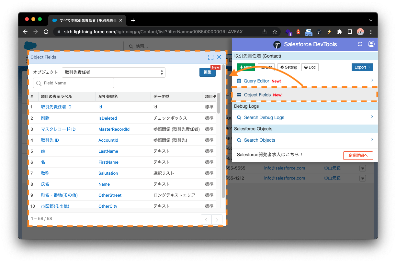
Task: Select the Query Editor database icon
Action: (239, 81)
